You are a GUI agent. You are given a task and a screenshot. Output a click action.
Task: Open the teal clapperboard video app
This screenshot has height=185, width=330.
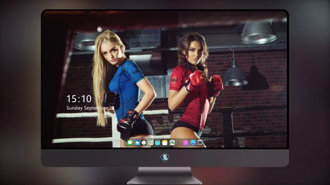tap(158, 142)
